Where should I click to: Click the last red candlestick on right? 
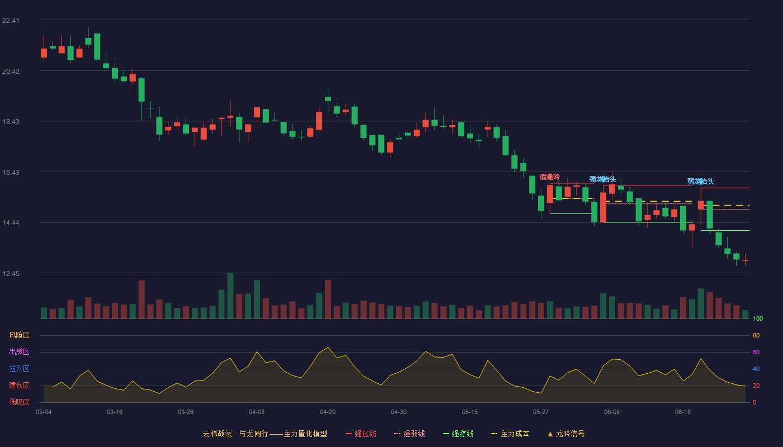[745, 260]
